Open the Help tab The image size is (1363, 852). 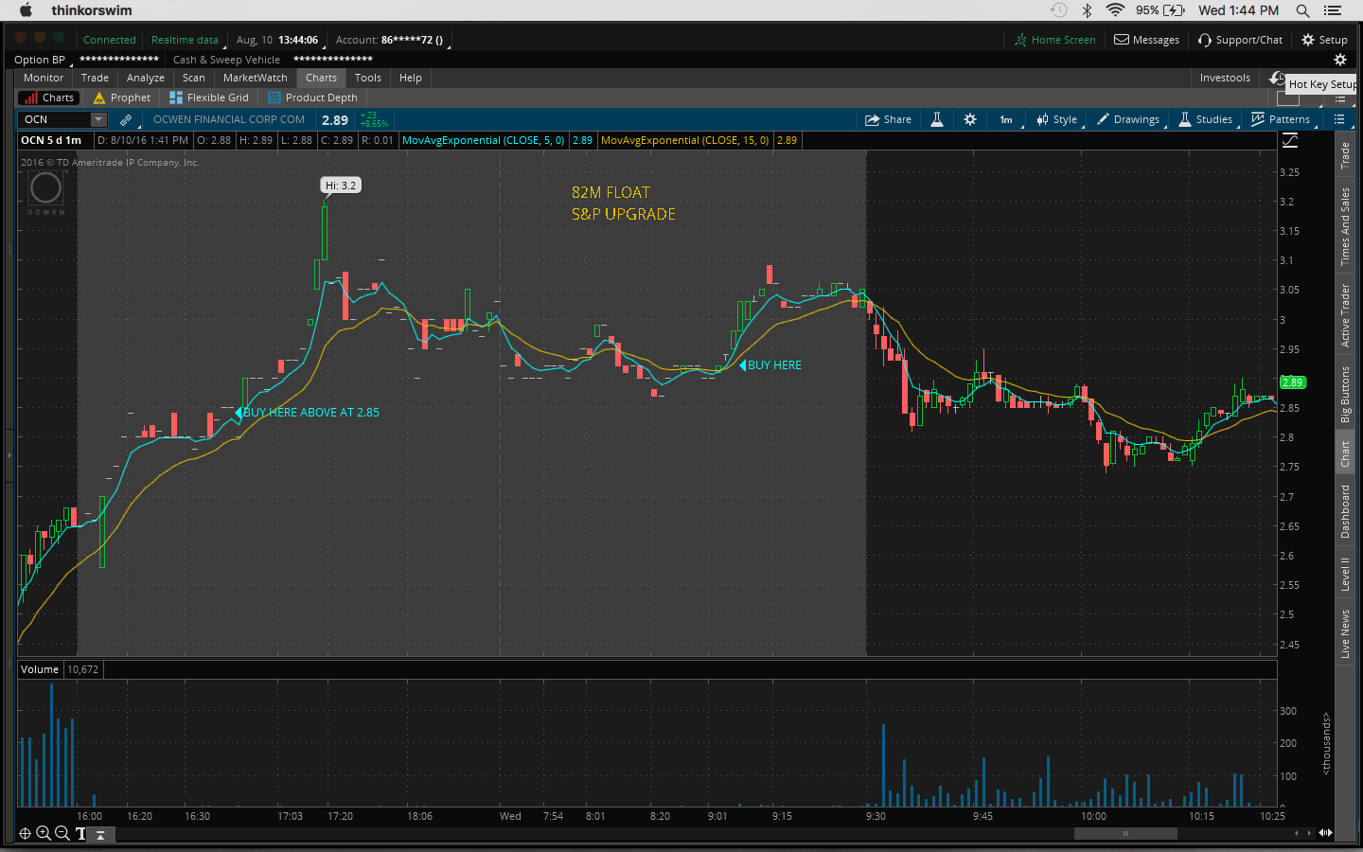click(x=411, y=78)
